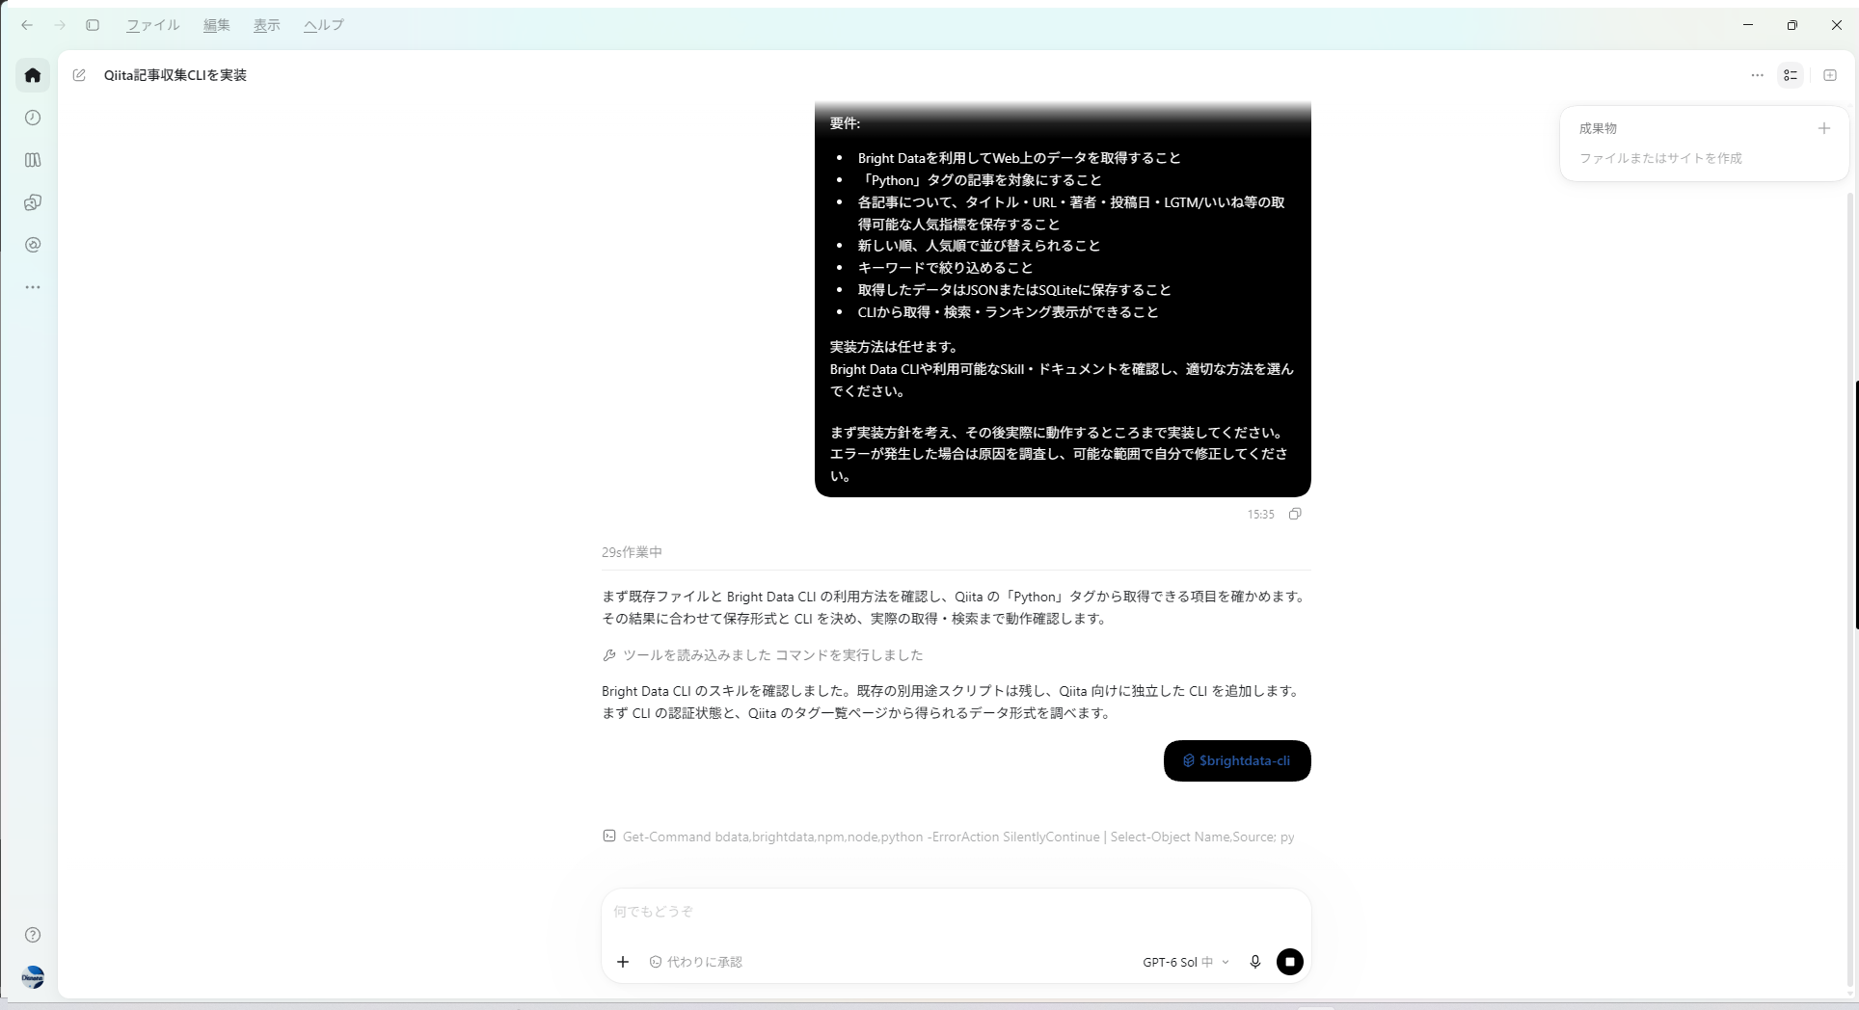
Task: Open the GPT-6 Sol model dropdown
Action: coord(1186,962)
